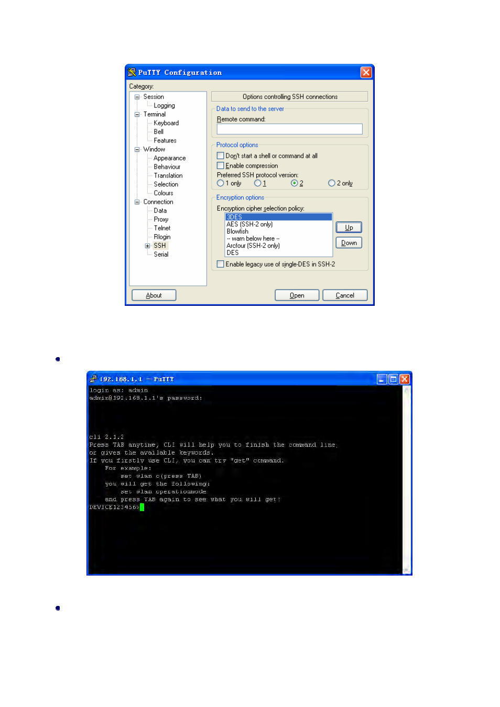
Task: Close the PuTTY Configuration dialog
Action: click(366, 72)
